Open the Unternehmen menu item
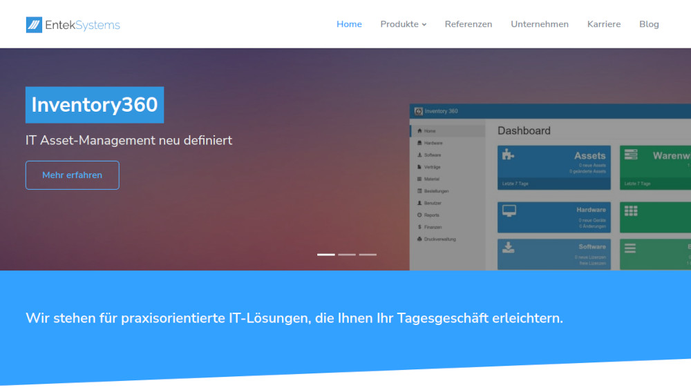691x392 pixels. click(x=540, y=24)
